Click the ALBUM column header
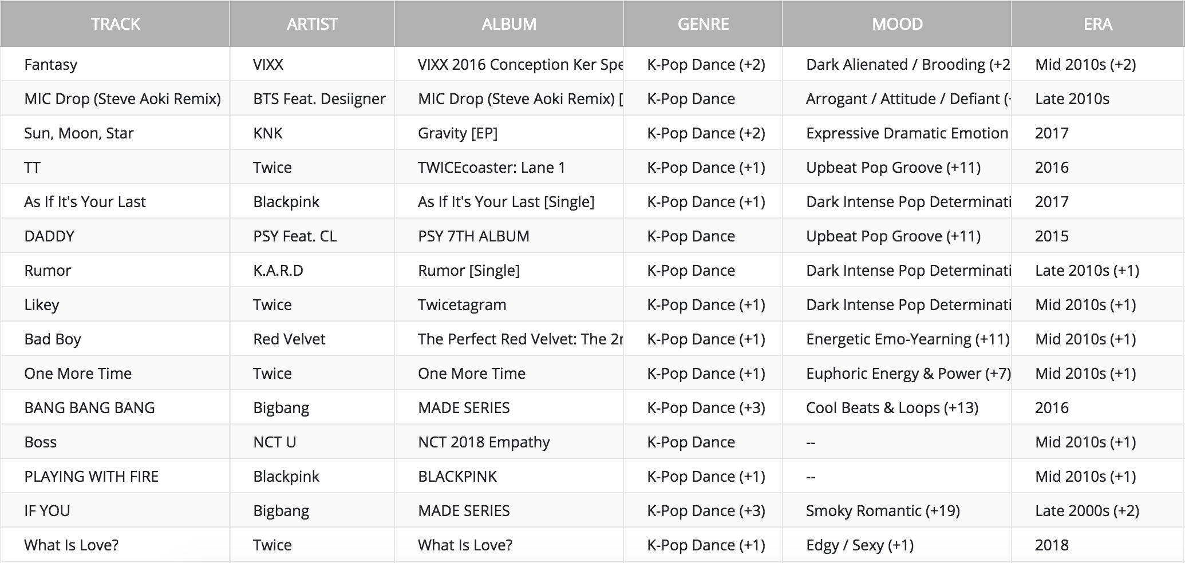 pyautogui.click(x=509, y=24)
